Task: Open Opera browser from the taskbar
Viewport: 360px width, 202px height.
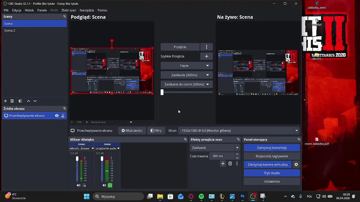Action: pos(191,196)
